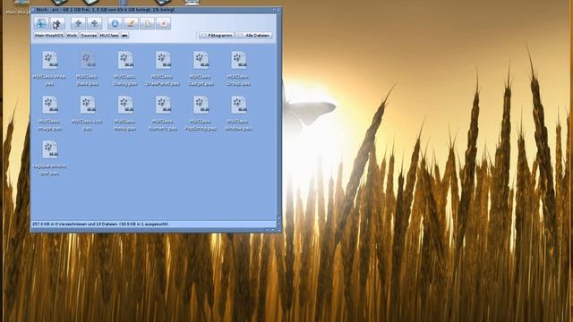The height and width of the screenshot is (322, 573).
Task: Go to Sources in the path bar
Action: coord(89,36)
